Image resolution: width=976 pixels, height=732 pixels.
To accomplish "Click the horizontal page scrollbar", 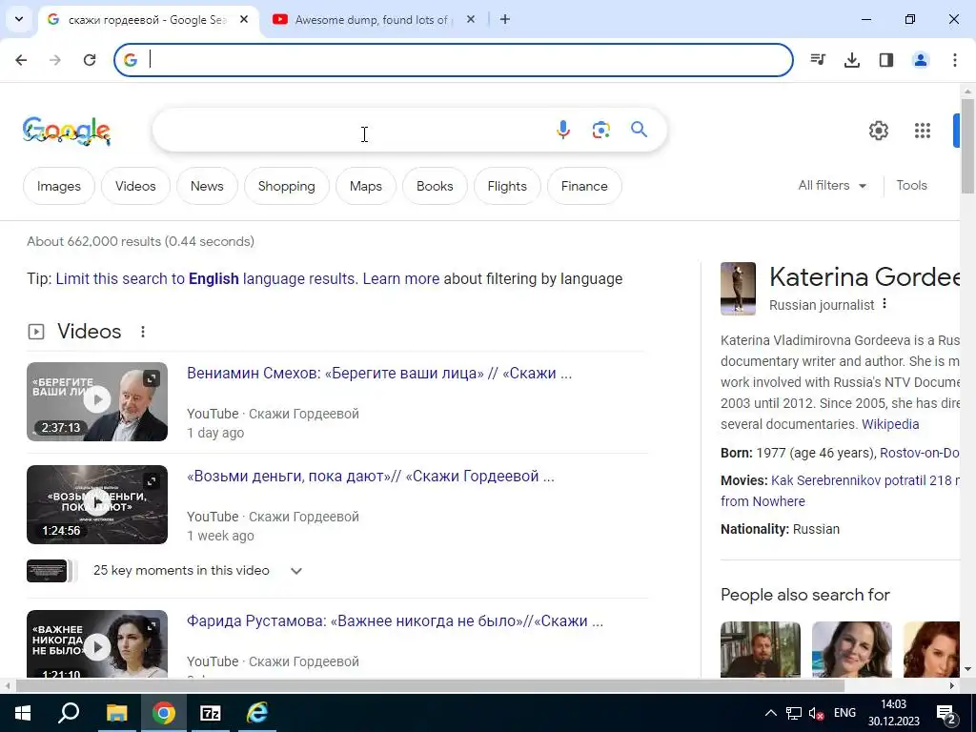I will pyautogui.click(x=430, y=685).
